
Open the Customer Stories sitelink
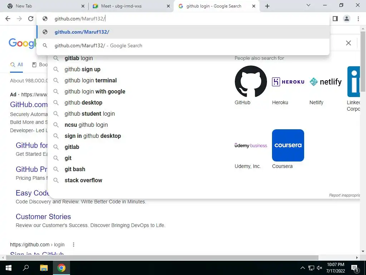tap(43, 217)
